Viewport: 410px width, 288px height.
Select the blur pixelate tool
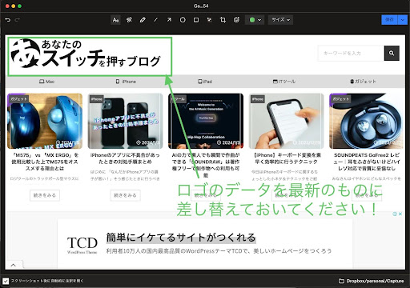pos(210,20)
